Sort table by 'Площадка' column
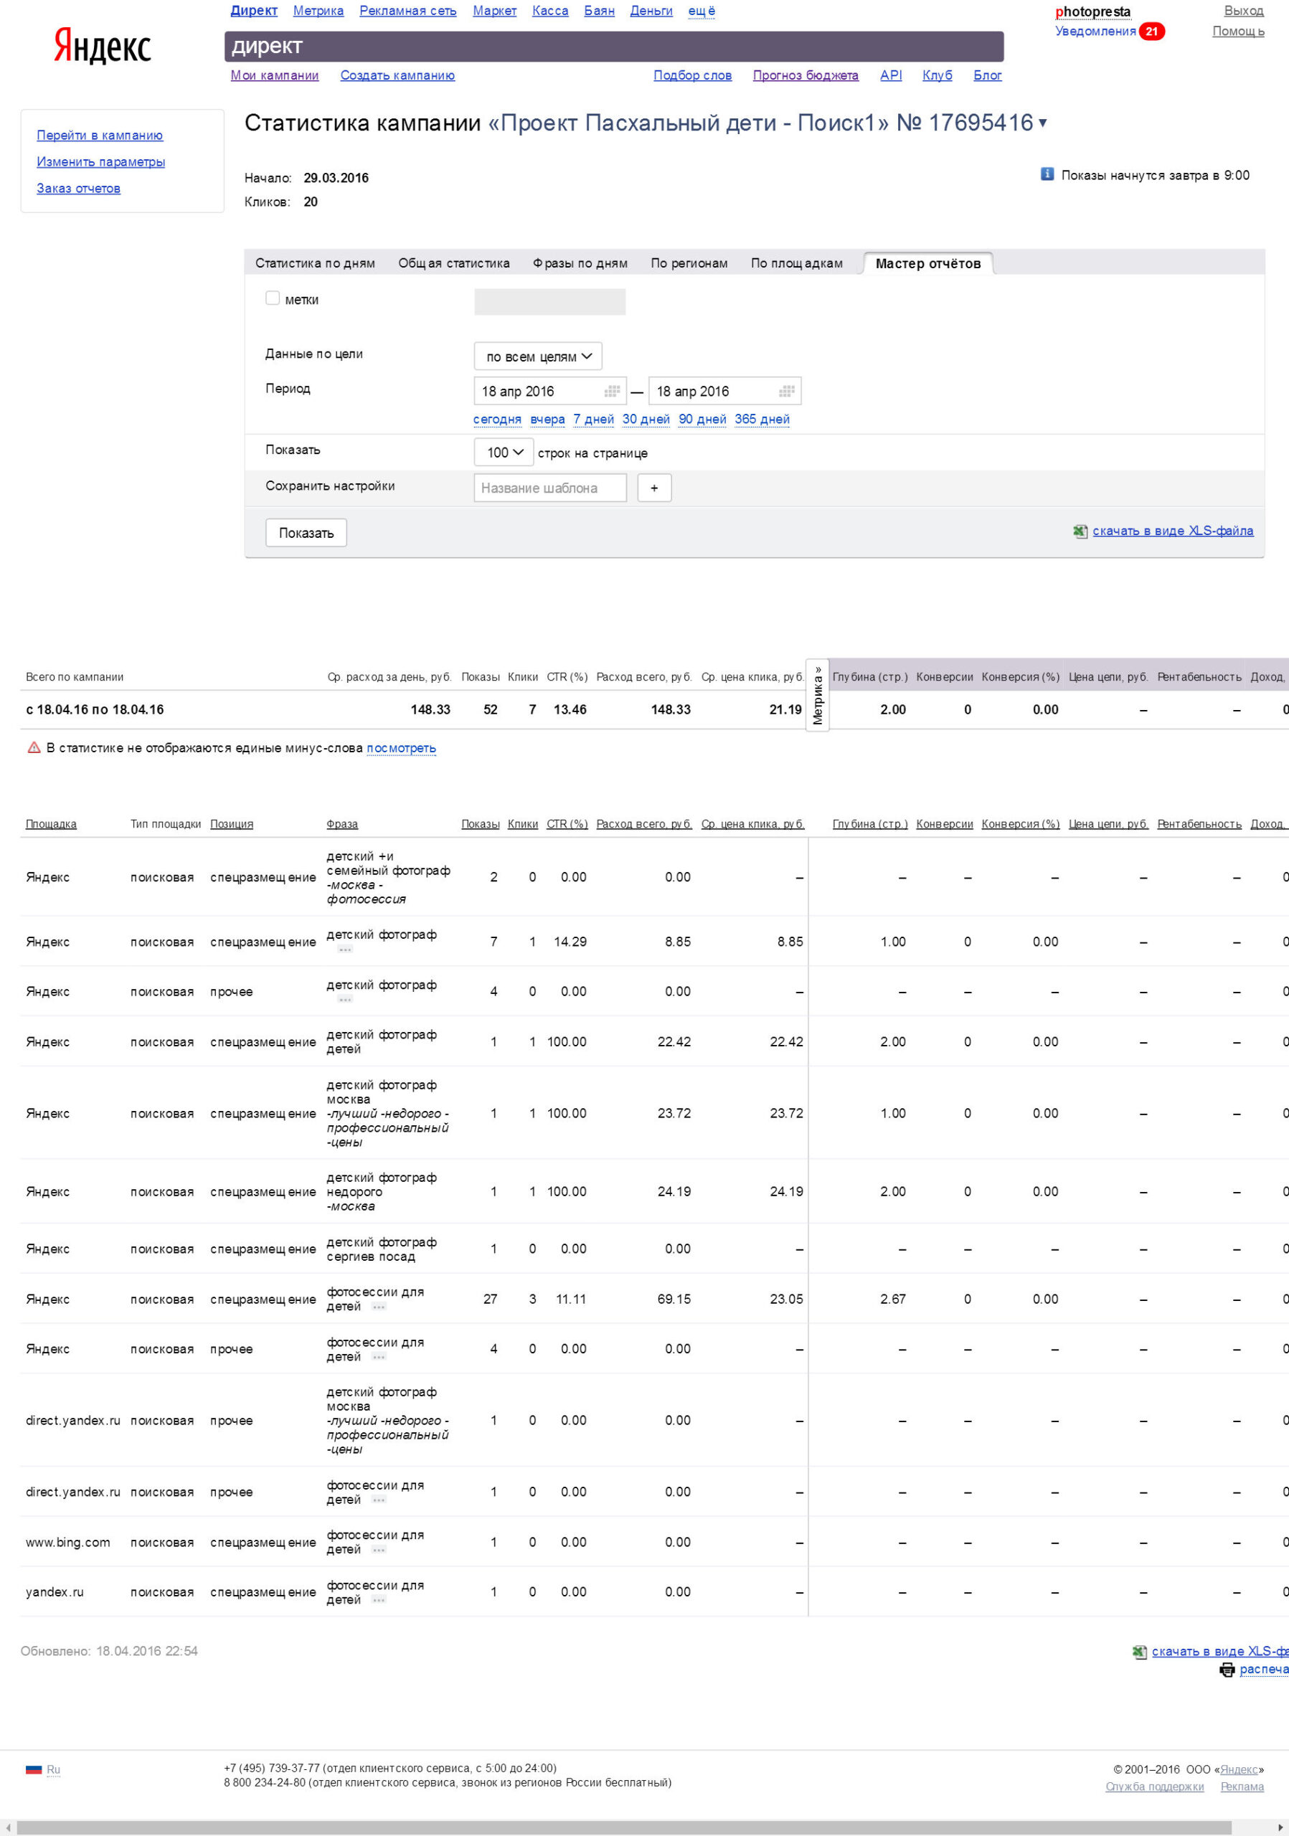The height and width of the screenshot is (1836, 1289). pos(51,823)
